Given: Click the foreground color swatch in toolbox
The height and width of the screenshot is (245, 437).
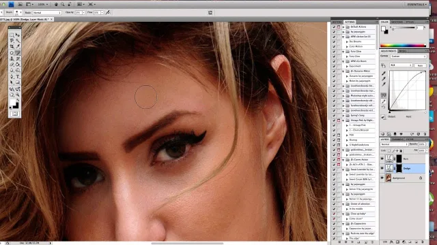Looking at the screenshot, I should (x=12, y=103).
